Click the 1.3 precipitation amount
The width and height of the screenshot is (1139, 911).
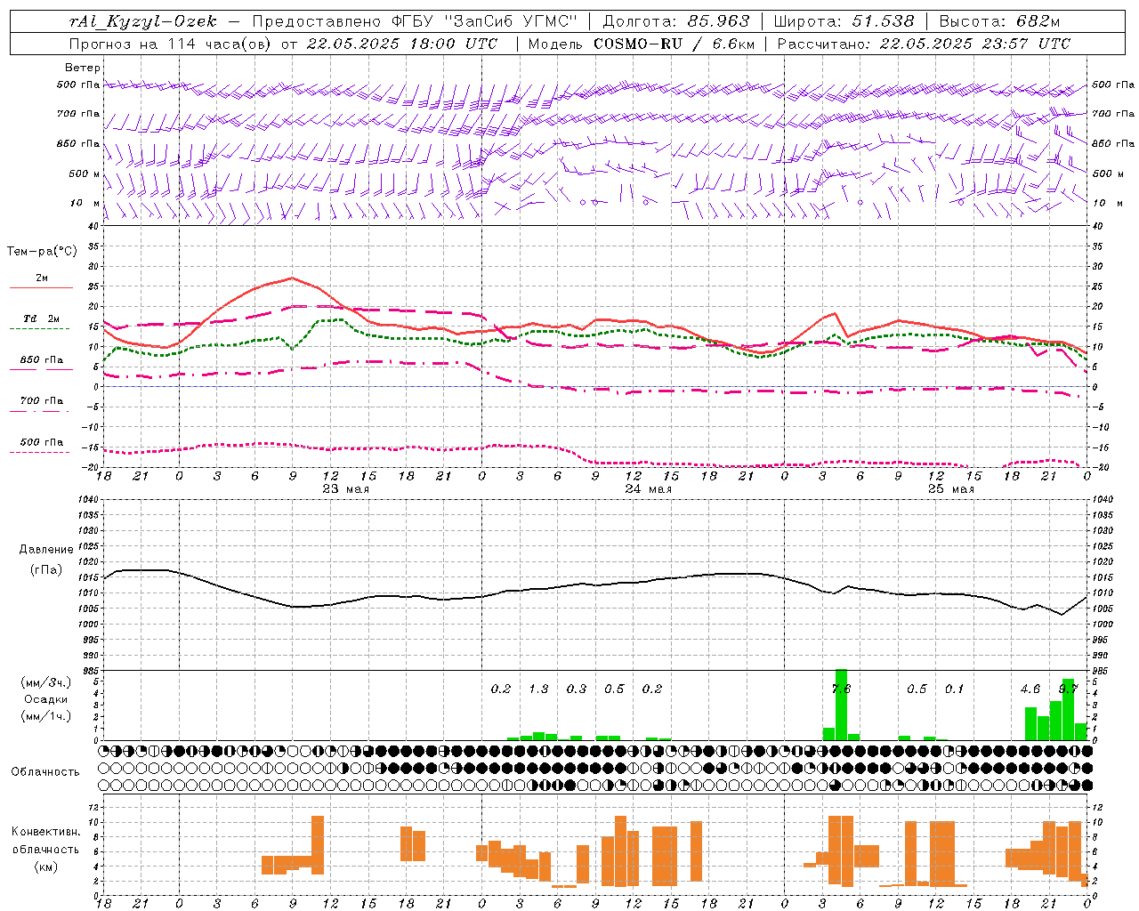click(x=538, y=689)
